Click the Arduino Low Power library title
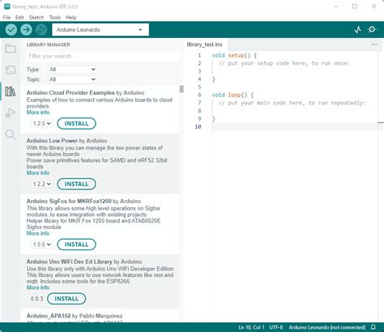 pos(52,141)
